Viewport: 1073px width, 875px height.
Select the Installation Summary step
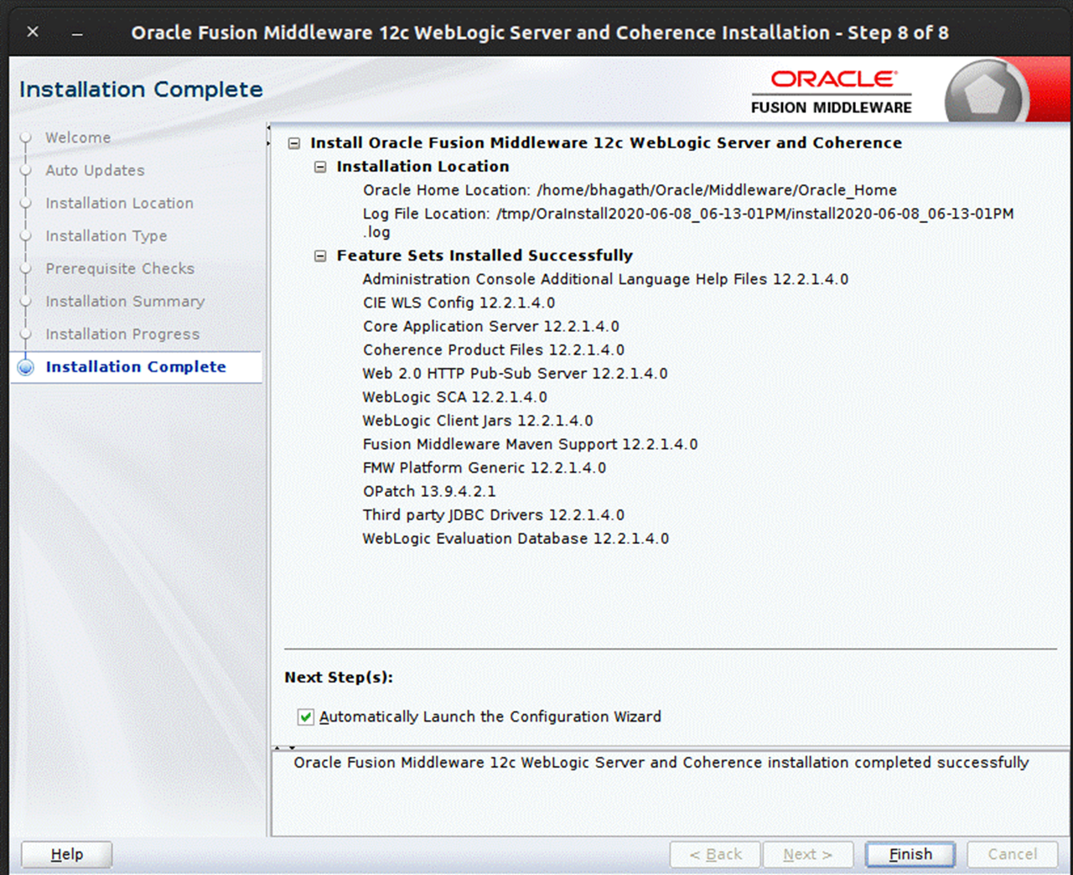click(125, 301)
